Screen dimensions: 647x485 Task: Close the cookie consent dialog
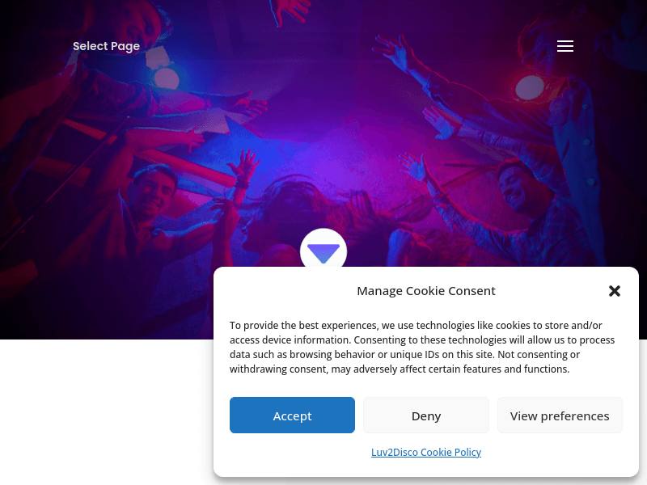(615, 291)
